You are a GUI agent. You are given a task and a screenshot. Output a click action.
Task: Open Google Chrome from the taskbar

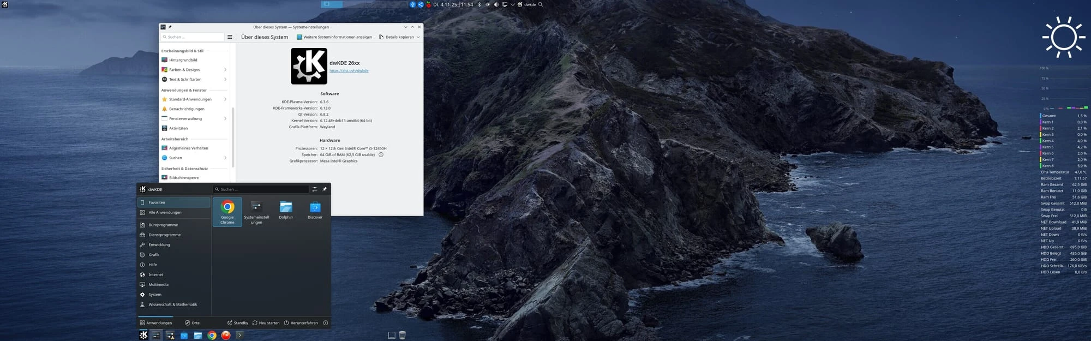(x=212, y=335)
